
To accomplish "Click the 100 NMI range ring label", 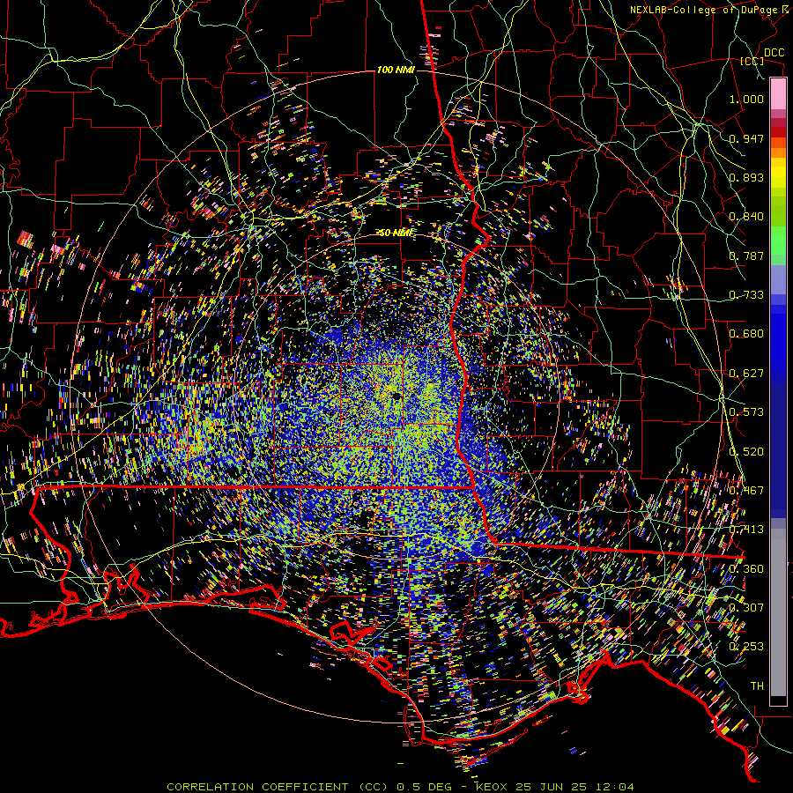I will (x=396, y=70).
